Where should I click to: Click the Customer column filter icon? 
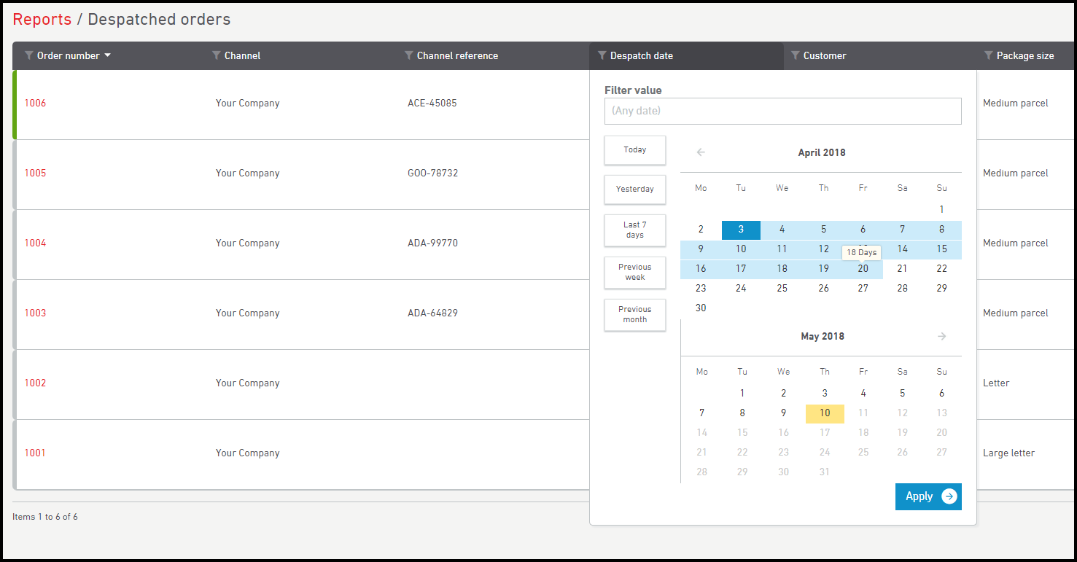pos(796,55)
